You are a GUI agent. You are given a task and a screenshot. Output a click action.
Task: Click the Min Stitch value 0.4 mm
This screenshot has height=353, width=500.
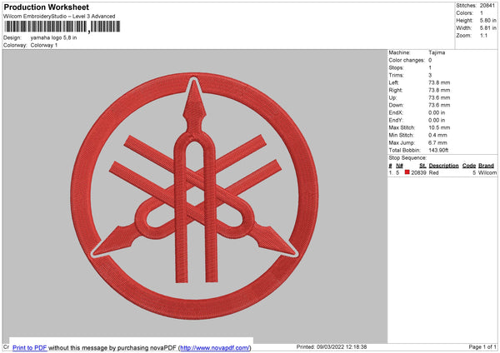pos(437,136)
